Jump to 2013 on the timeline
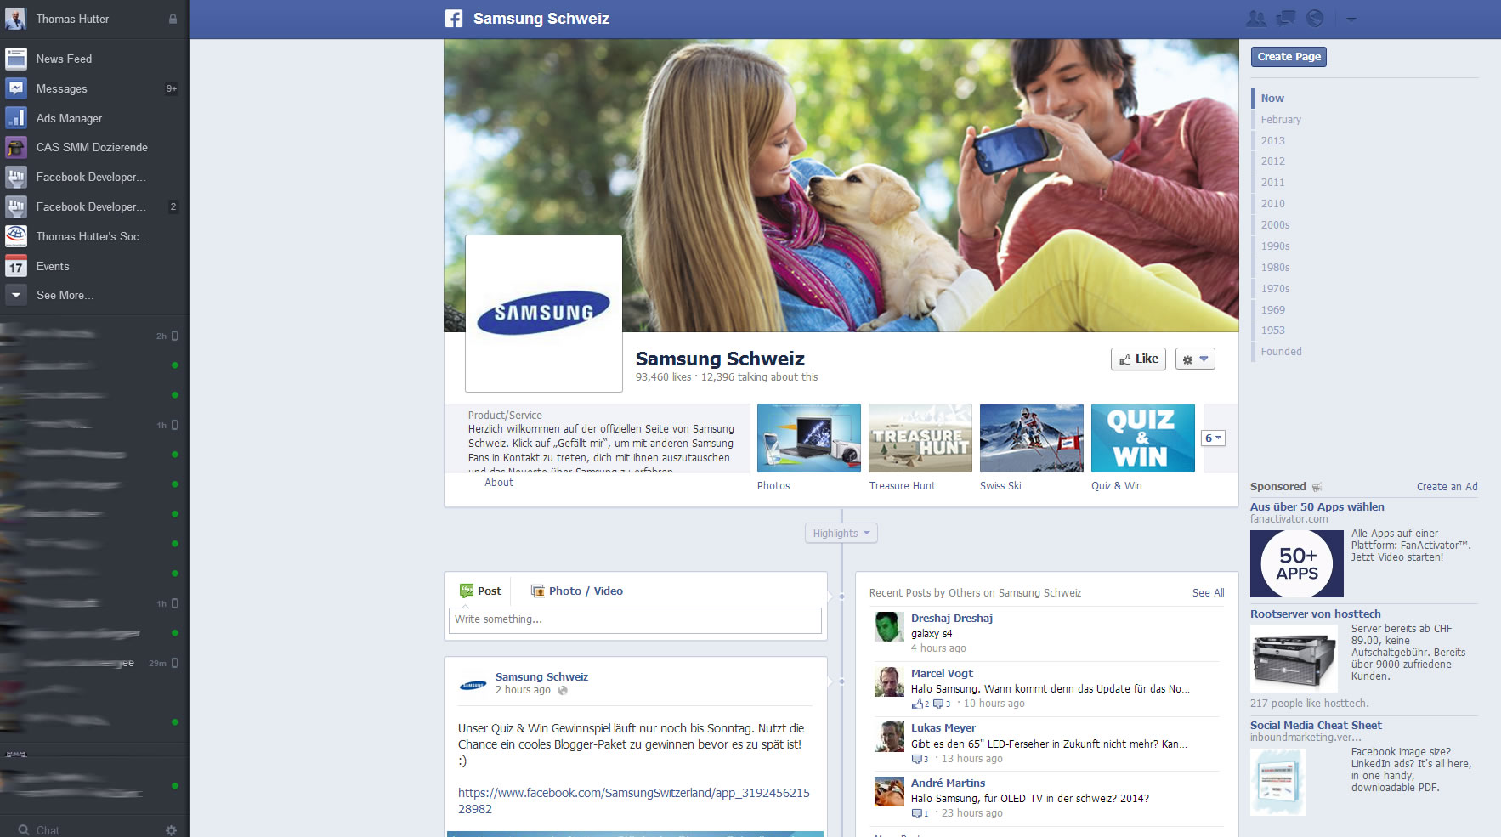 pyautogui.click(x=1272, y=141)
